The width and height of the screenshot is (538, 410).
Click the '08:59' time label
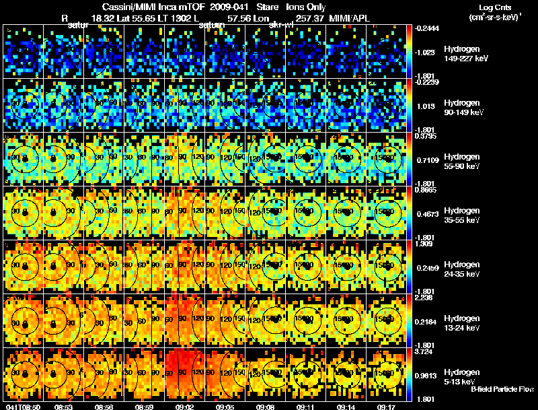pos(144,407)
